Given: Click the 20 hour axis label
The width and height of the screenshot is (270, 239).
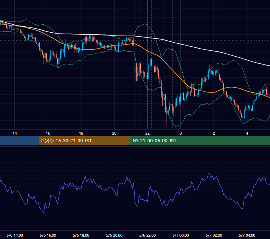Looking at the screenshot, I should [x=114, y=133].
